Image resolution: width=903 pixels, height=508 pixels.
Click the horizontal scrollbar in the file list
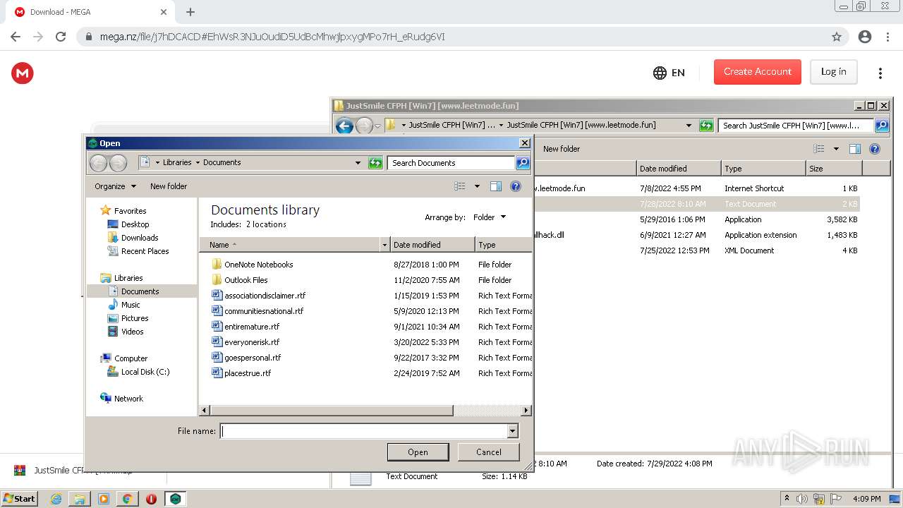coord(332,410)
